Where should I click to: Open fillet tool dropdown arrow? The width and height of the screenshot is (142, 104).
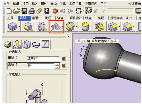point(120,26)
